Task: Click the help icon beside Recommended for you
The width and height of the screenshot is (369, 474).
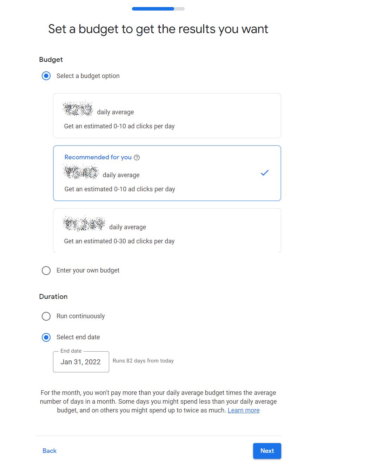Action: click(x=137, y=158)
